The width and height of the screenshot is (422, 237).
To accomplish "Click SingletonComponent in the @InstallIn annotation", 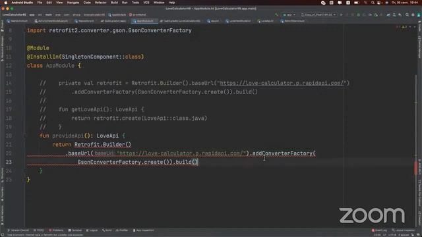I will (x=90, y=57).
